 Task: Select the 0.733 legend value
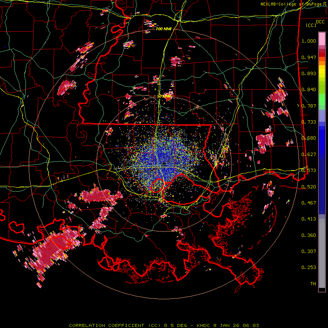[x=309, y=122]
